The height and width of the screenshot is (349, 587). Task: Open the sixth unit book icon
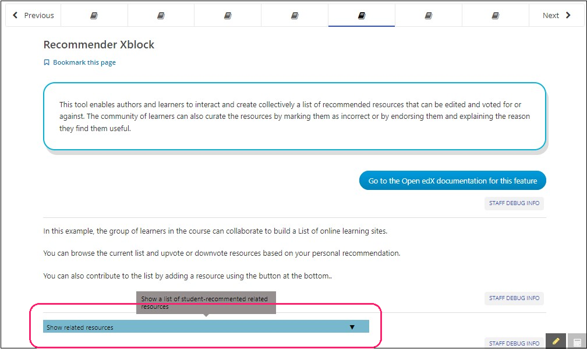click(x=429, y=16)
